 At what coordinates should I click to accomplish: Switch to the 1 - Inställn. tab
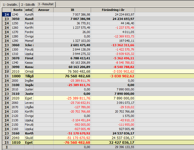pyautogui.click(x=10, y=5)
